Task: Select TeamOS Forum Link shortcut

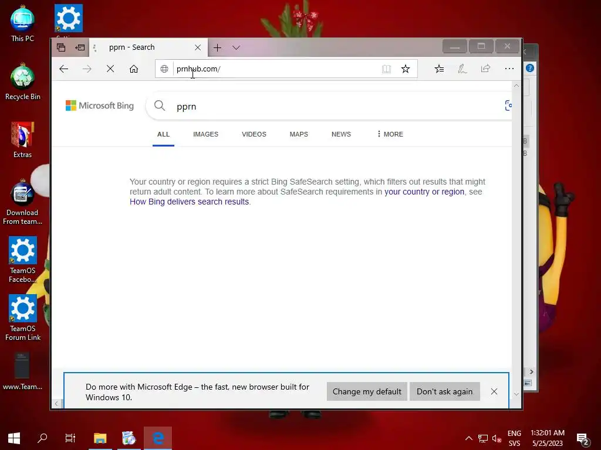Action: pyautogui.click(x=23, y=318)
